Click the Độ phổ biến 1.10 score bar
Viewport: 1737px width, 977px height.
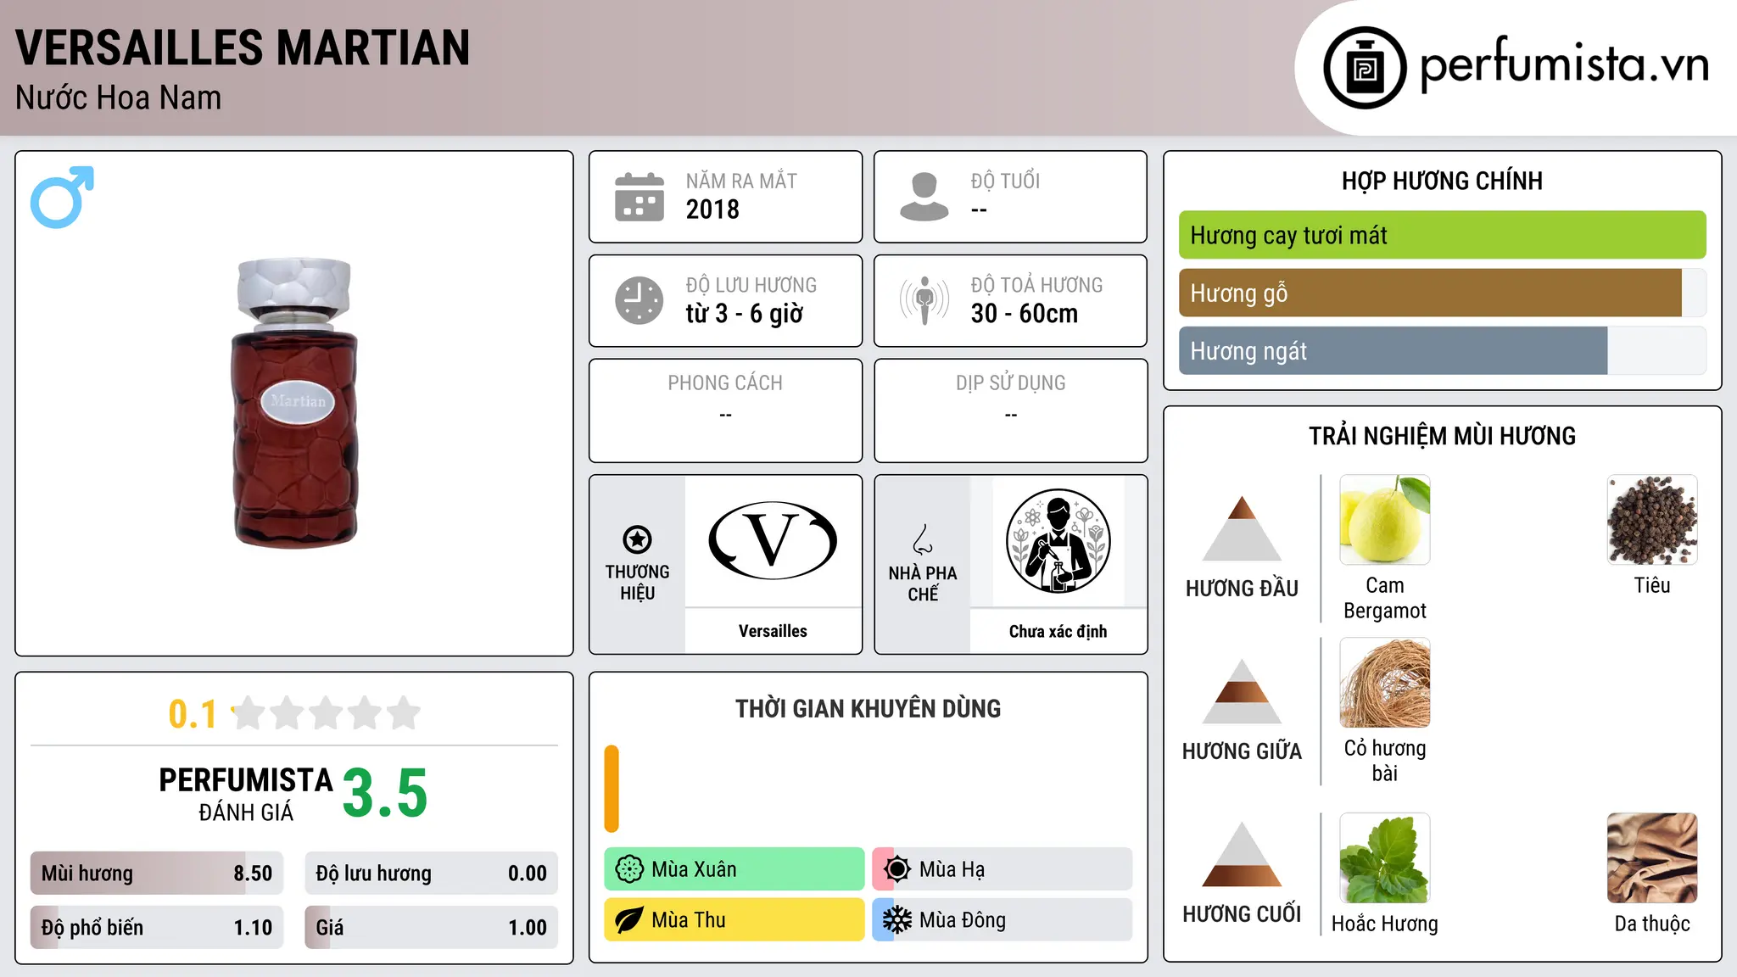click(157, 927)
